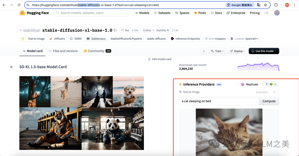This screenshot has width=299, height=156.
Task: Click the Inference Providers heading
Action: (x=199, y=85)
